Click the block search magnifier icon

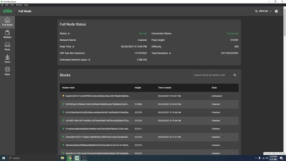pyautogui.click(x=235, y=75)
